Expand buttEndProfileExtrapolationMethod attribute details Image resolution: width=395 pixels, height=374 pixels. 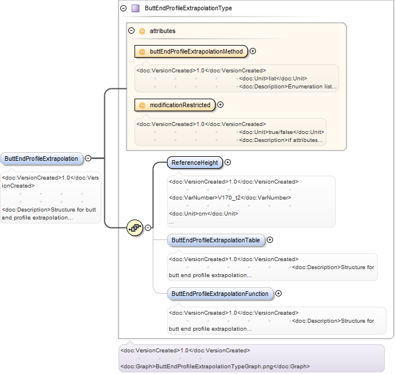pos(253,51)
